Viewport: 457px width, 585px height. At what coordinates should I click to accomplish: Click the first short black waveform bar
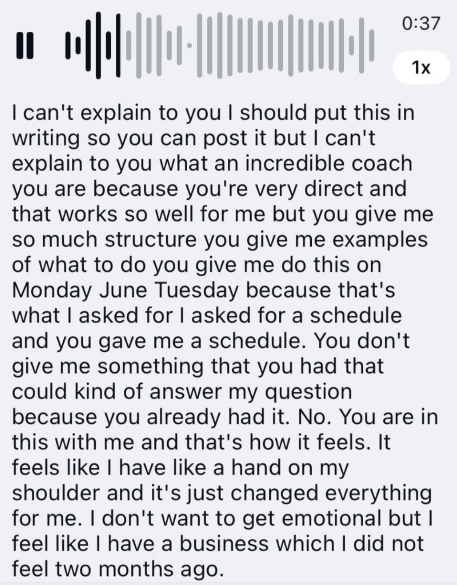tap(68, 45)
